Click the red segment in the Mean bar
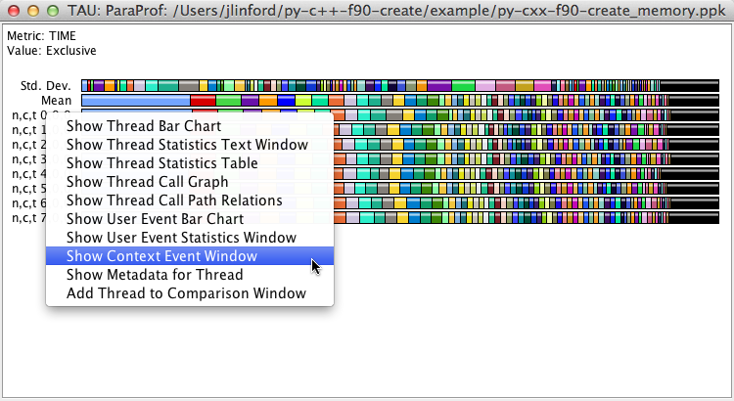This screenshot has width=734, height=401. pyautogui.click(x=203, y=101)
